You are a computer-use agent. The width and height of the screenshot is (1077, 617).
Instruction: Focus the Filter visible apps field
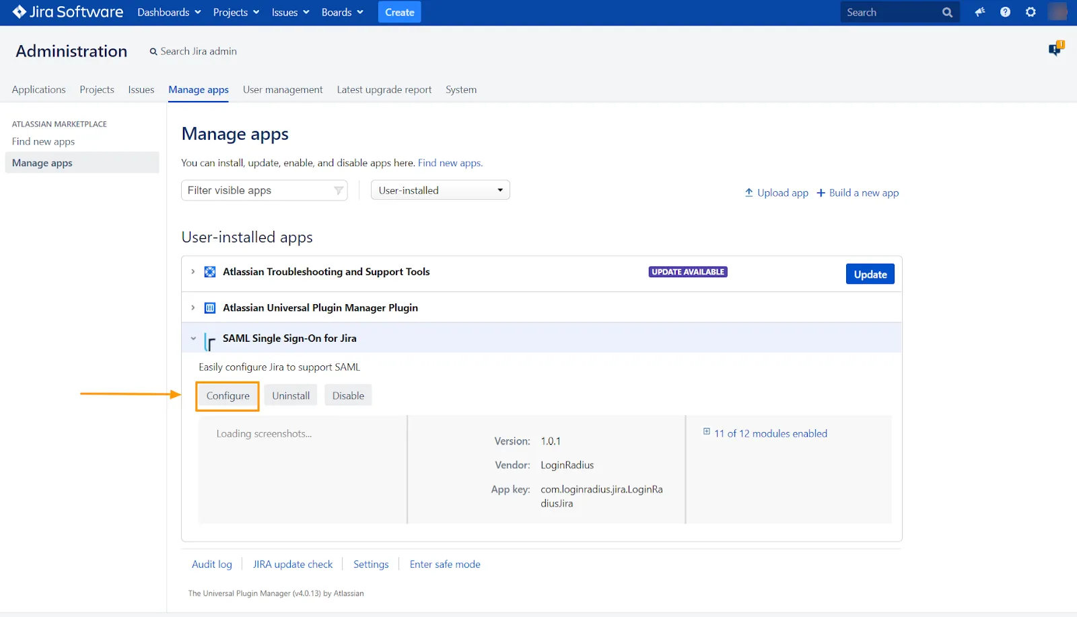click(x=265, y=190)
